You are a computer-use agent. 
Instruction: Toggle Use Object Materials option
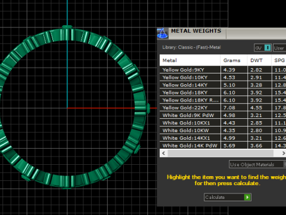[257, 164]
